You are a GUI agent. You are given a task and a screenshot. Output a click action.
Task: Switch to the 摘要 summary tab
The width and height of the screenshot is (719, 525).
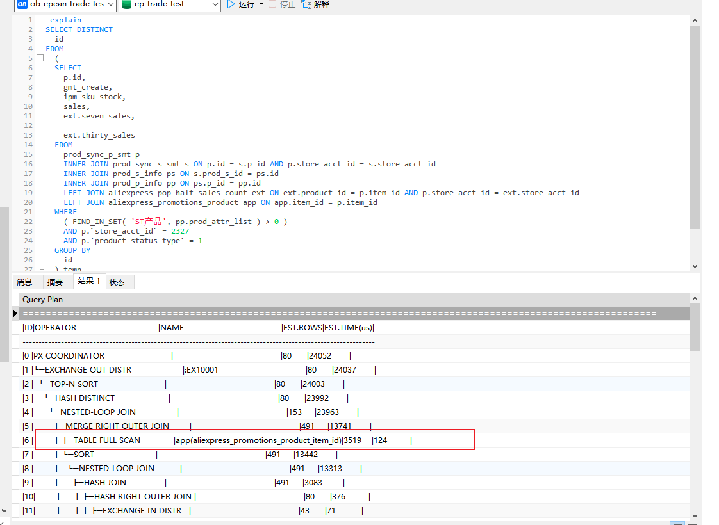pos(57,281)
